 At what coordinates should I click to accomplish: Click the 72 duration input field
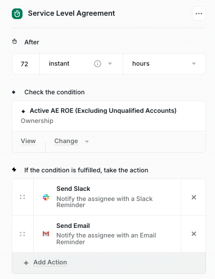(26, 64)
